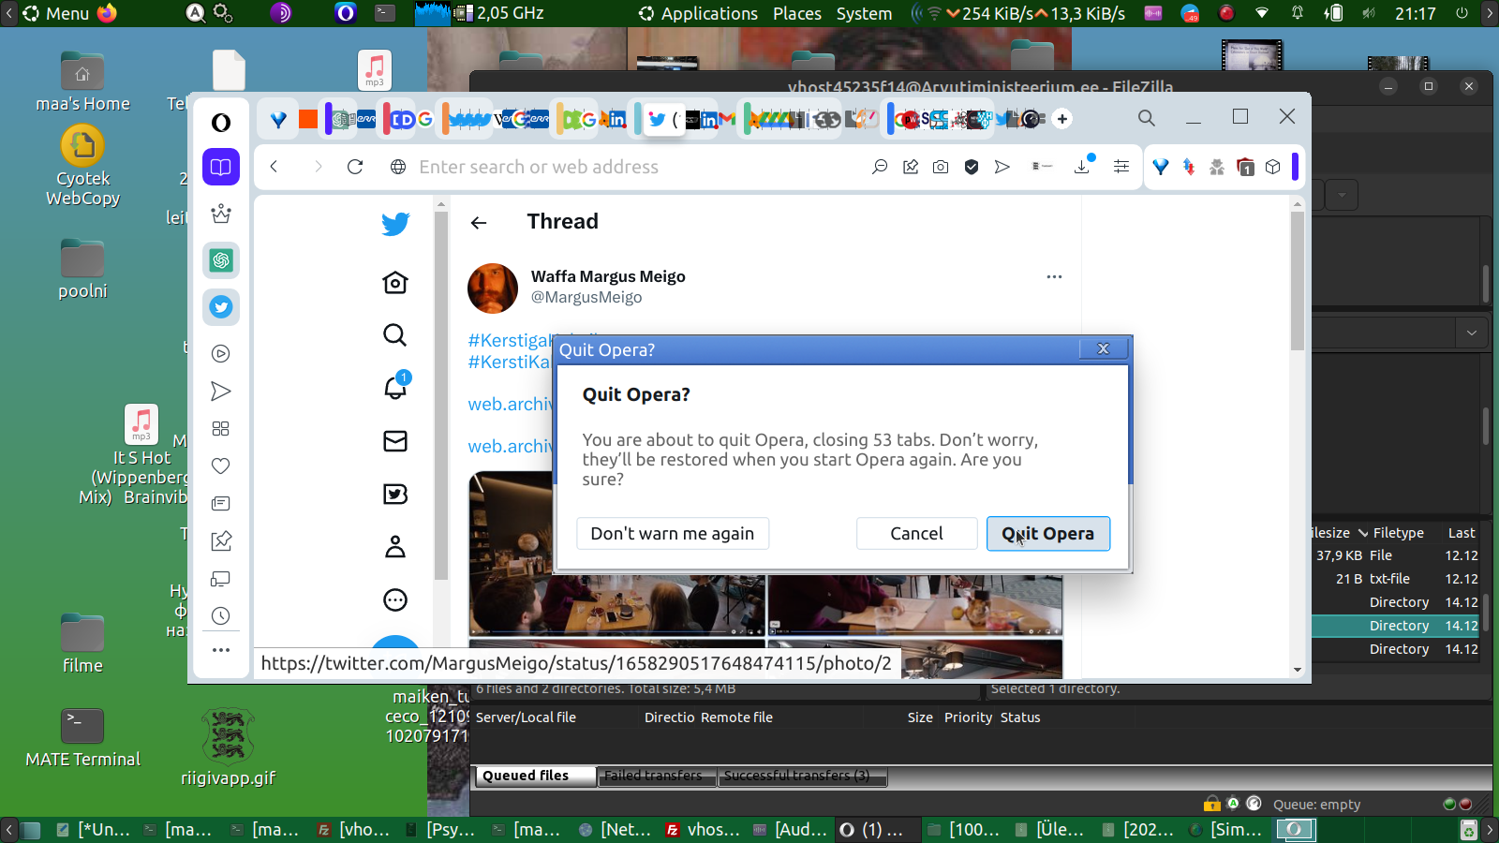Click the Twitter bird logo
The height and width of the screenshot is (843, 1499).
pos(395,224)
